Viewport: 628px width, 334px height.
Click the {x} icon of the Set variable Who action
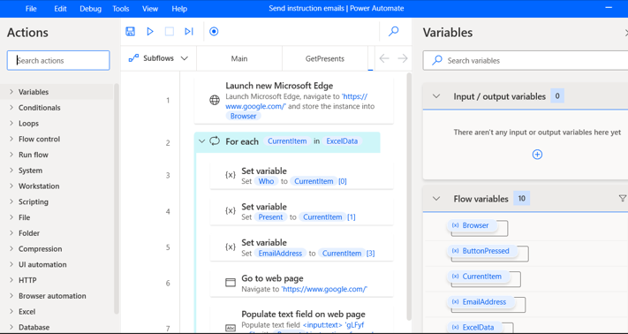point(231,175)
